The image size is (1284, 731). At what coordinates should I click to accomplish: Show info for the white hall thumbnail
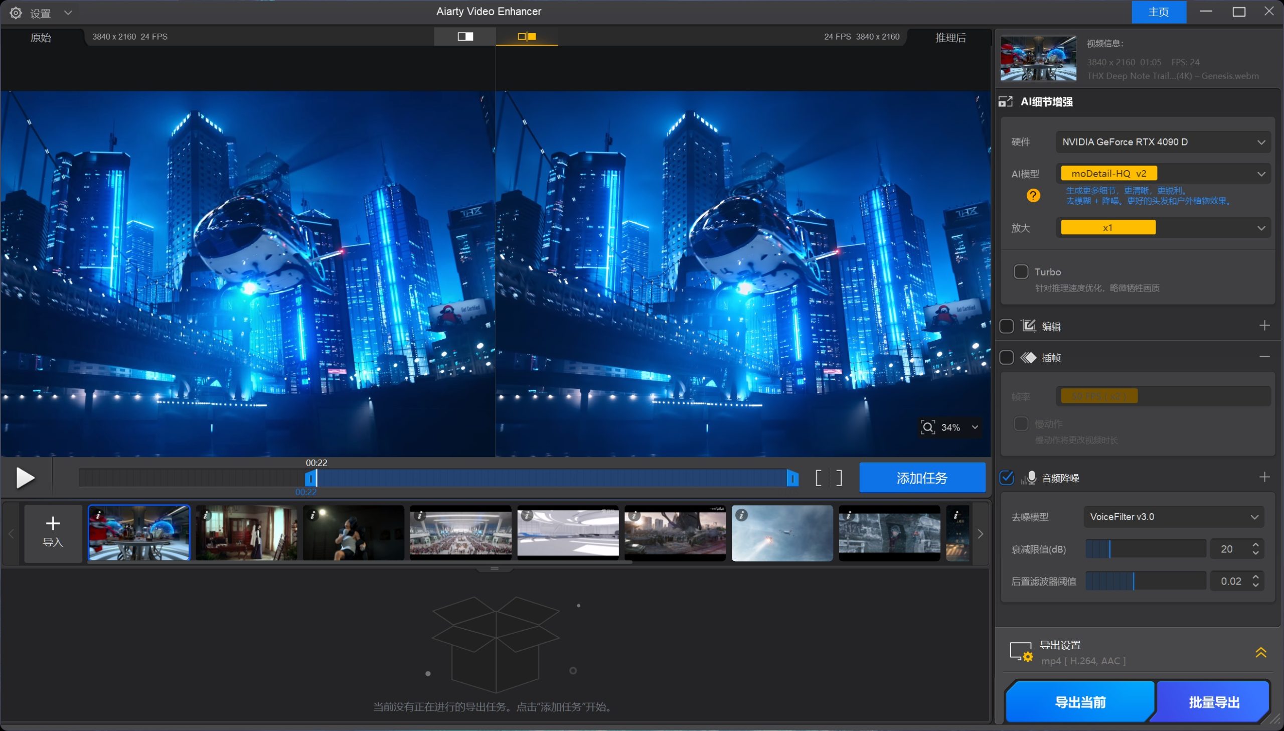[x=527, y=515]
